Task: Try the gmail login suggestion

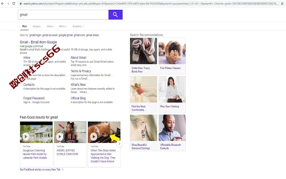Action: pyautogui.click(x=35, y=35)
